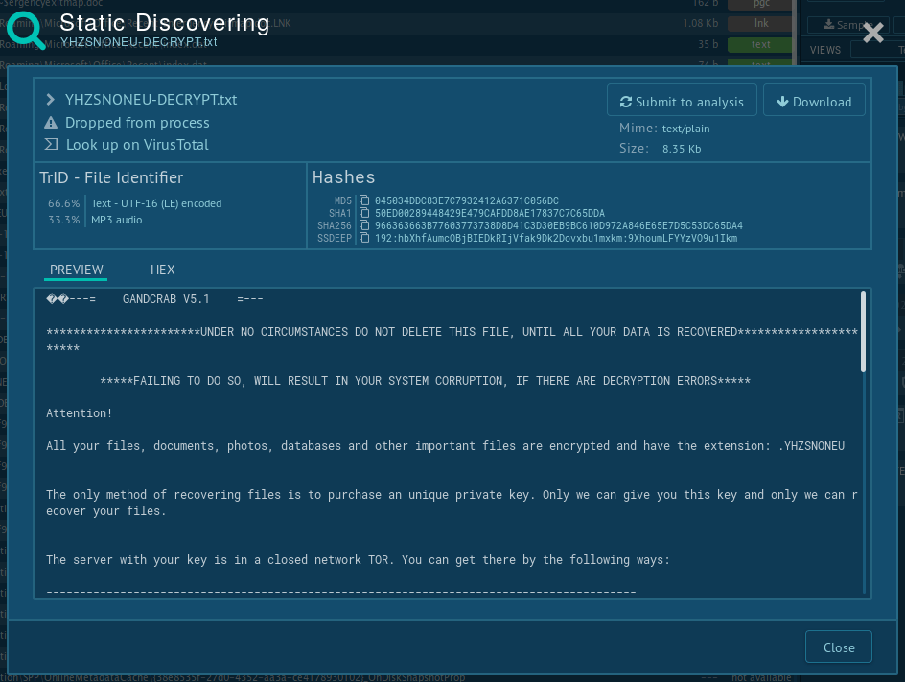Image resolution: width=905 pixels, height=682 pixels.
Task: Click the SHA256 hash string text
Action: click(558, 226)
